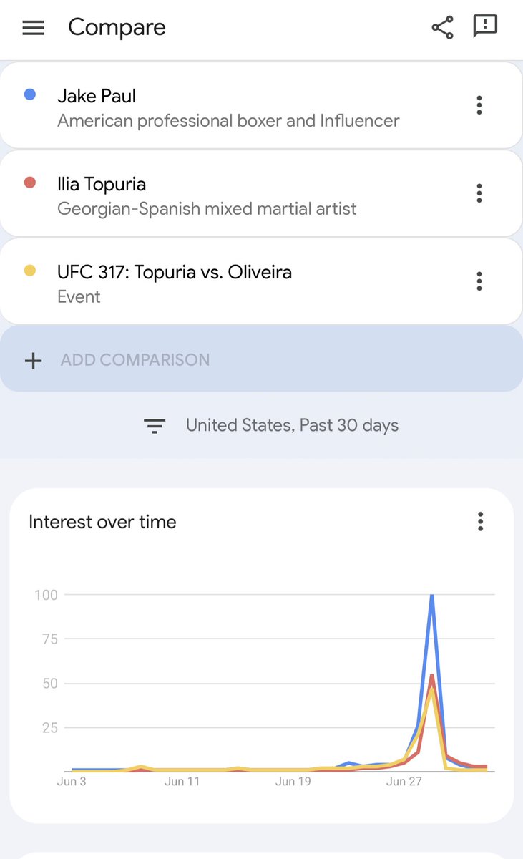The width and height of the screenshot is (523, 859).
Task: Edit the Jake Paul search term
Action: coord(97,96)
